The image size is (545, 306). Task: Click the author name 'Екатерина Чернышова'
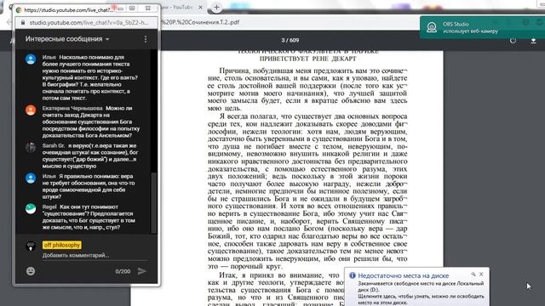(x=72, y=108)
